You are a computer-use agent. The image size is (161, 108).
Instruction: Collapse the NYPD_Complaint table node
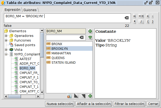click(x=6, y=54)
